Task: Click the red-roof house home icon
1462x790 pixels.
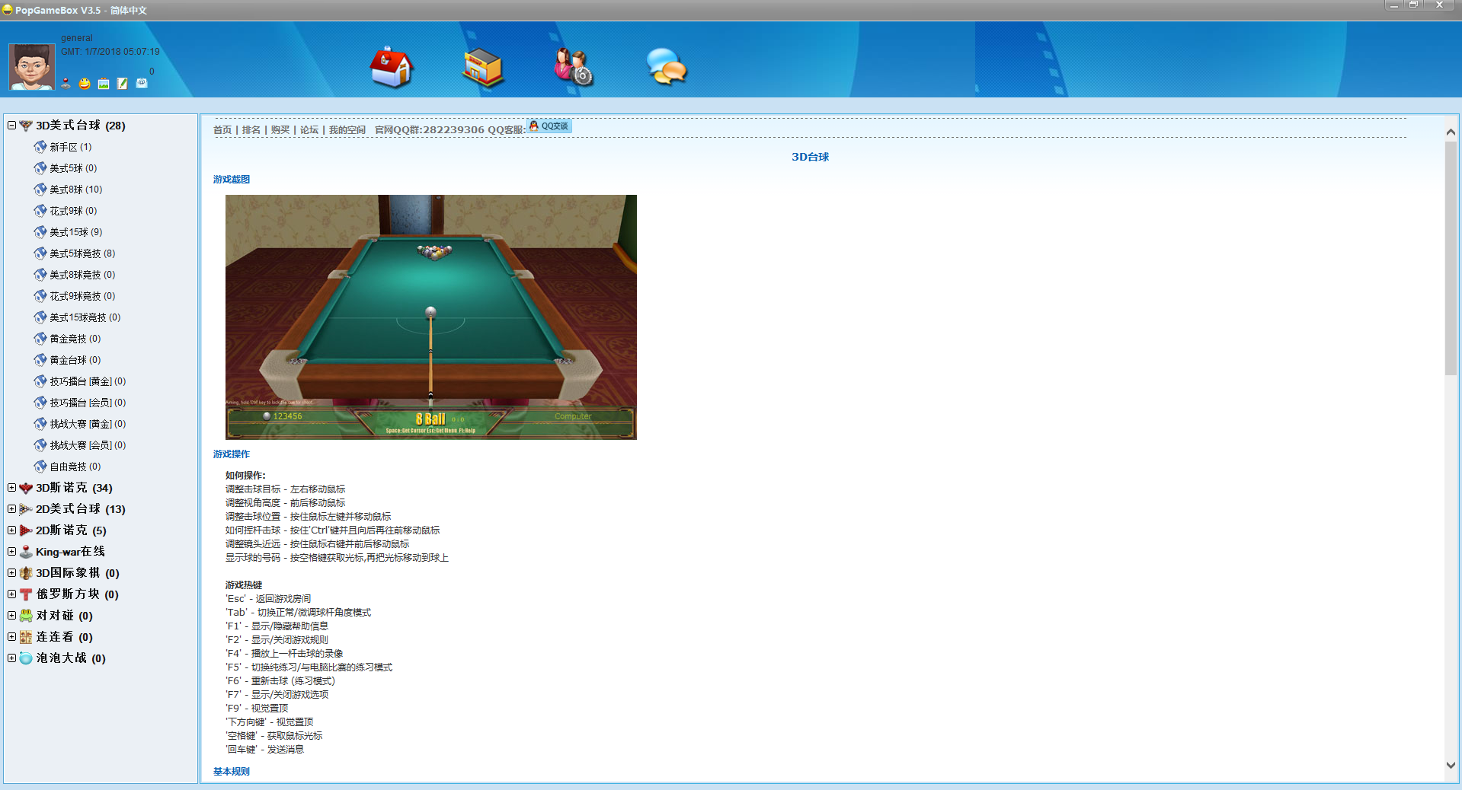Action: pyautogui.click(x=391, y=67)
